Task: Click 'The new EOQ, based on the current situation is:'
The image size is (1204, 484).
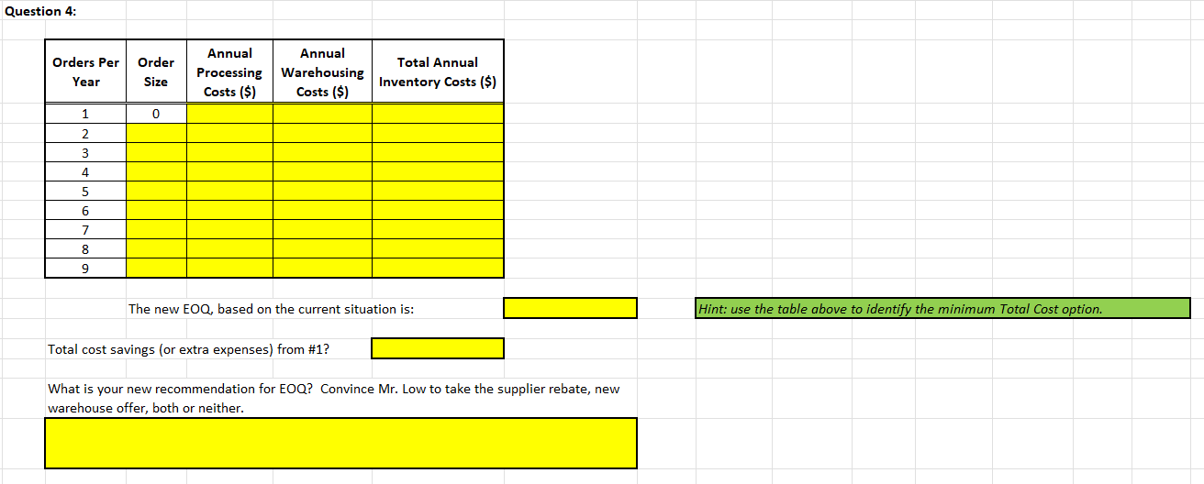Action: tap(271, 309)
